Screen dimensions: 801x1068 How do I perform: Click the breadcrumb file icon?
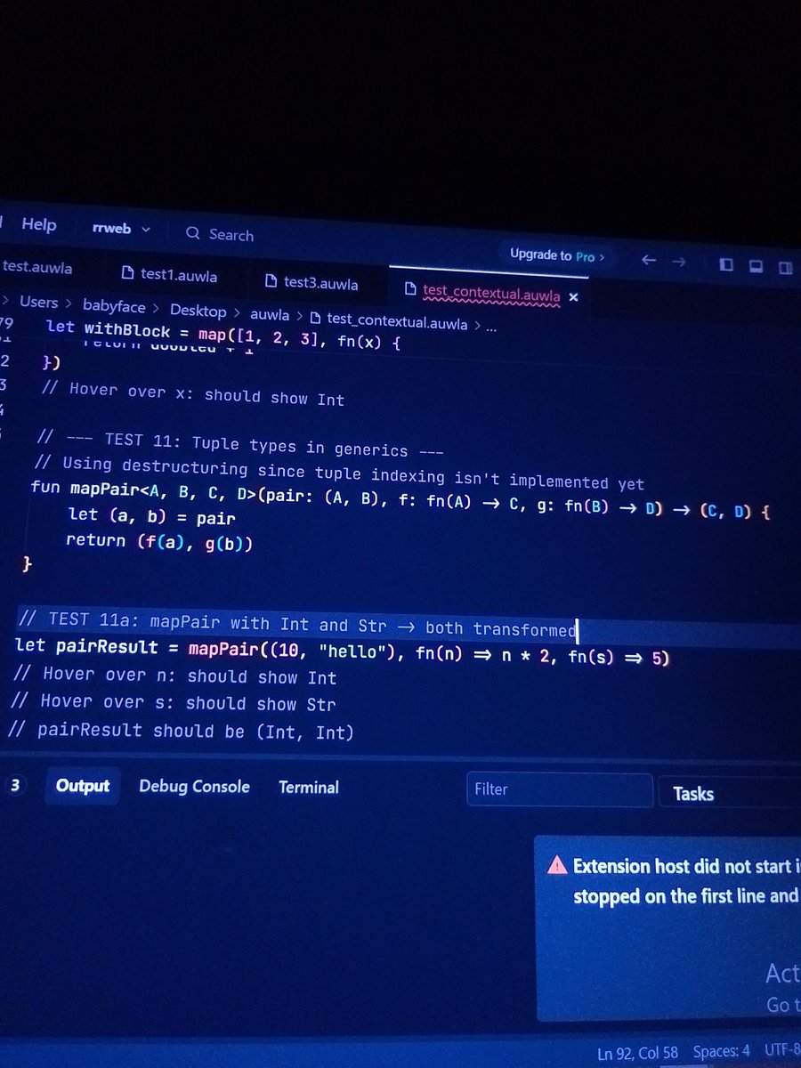(315, 318)
